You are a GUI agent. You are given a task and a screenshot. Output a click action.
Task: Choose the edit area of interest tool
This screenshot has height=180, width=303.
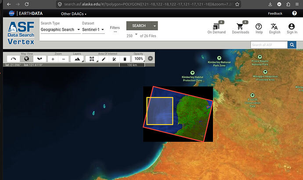114,59
